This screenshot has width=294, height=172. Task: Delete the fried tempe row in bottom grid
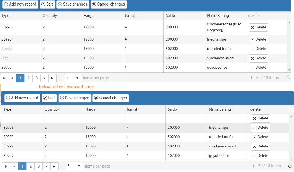[x=260, y=128]
